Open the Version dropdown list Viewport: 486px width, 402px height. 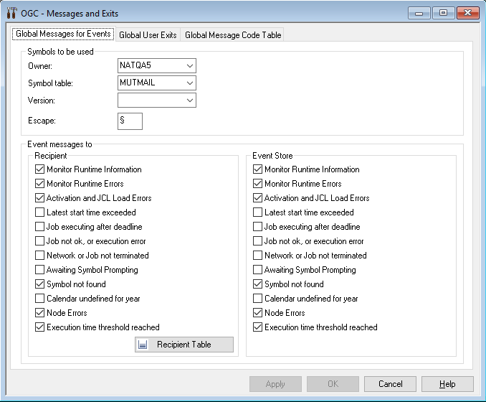pos(189,100)
